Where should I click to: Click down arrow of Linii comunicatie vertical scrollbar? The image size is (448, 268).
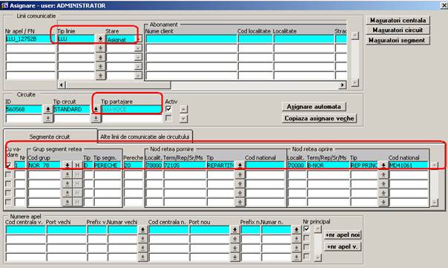pos(355,82)
